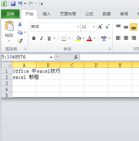Open the 文件 (File) tab
Image resolution: width=139 pixels, height=141 pixels.
10,14
